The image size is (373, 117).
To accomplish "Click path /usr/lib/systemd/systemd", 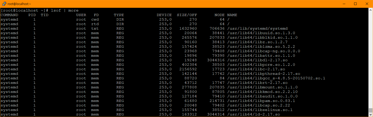I will pyautogui.click(x=257, y=28).
